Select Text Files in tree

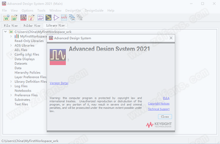21,104
